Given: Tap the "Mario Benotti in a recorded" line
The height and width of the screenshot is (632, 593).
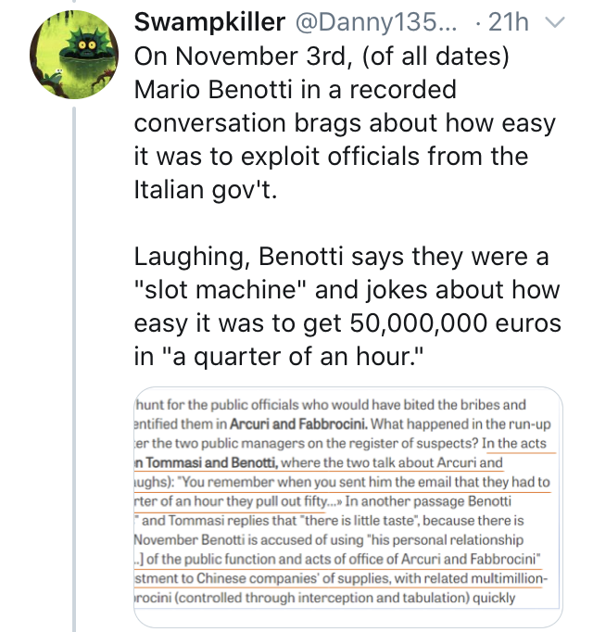Looking at the screenshot, I should coord(295,89).
